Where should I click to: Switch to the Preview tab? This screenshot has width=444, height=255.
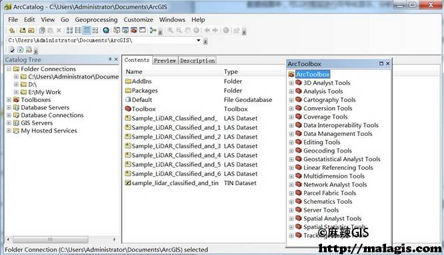coord(165,61)
